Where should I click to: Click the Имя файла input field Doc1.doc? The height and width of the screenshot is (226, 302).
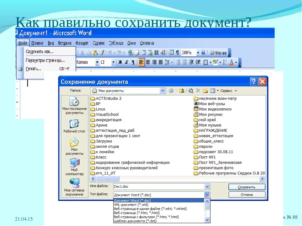coord(159,186)
